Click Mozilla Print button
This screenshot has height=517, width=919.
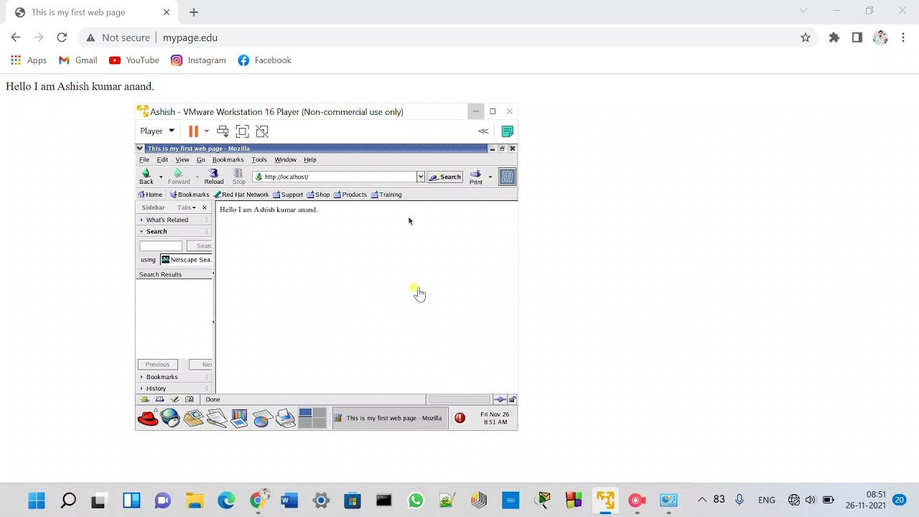tap(476, 177)
